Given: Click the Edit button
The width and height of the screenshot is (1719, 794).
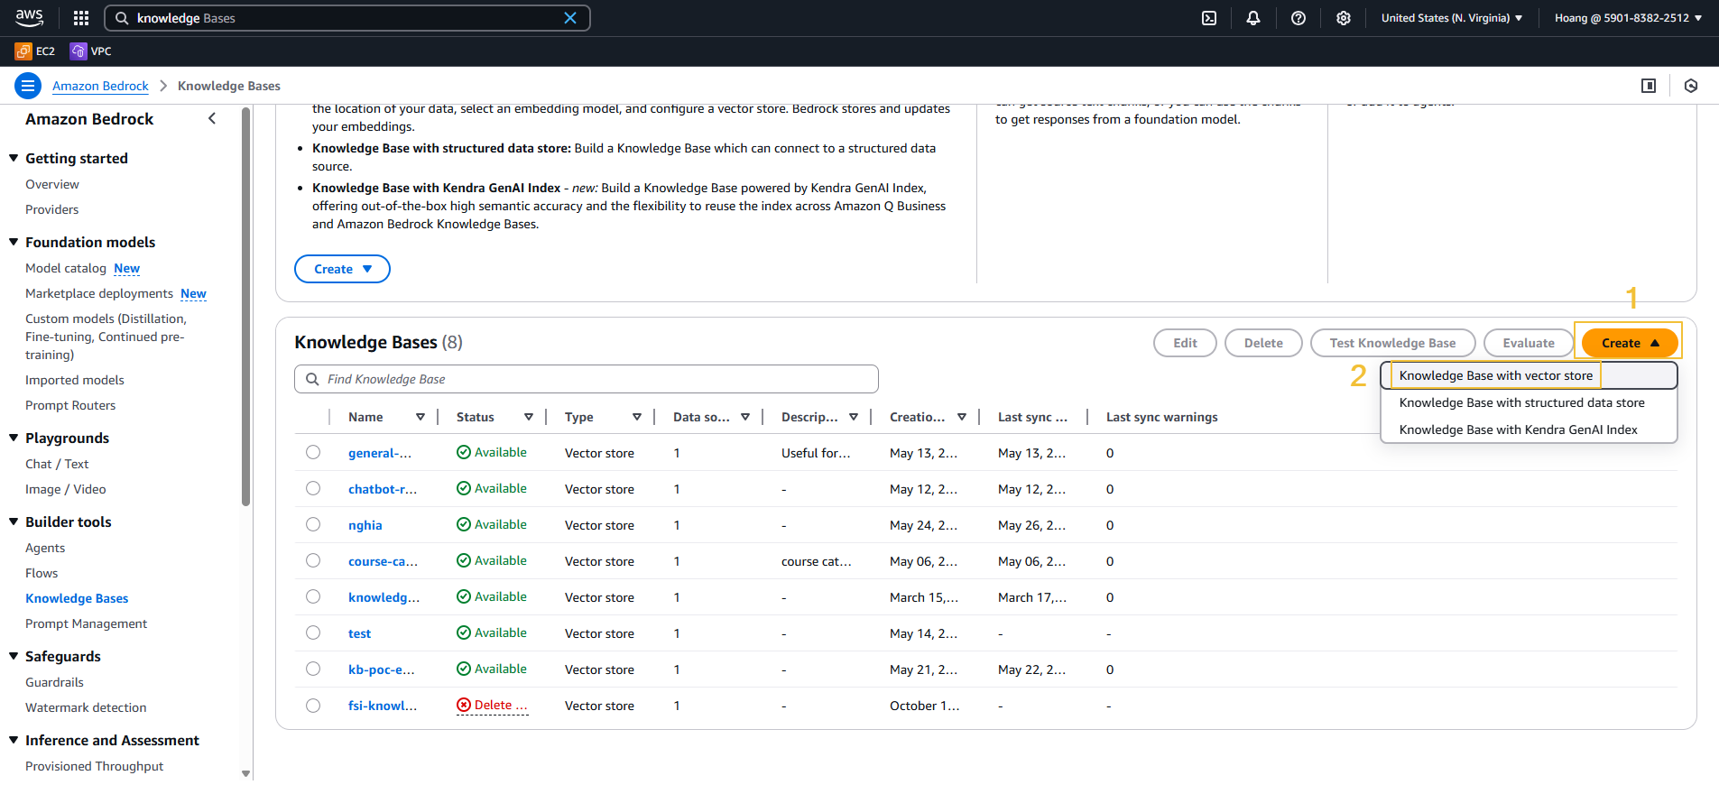Looking at the screenshot, I should (x=1185, y=343).
